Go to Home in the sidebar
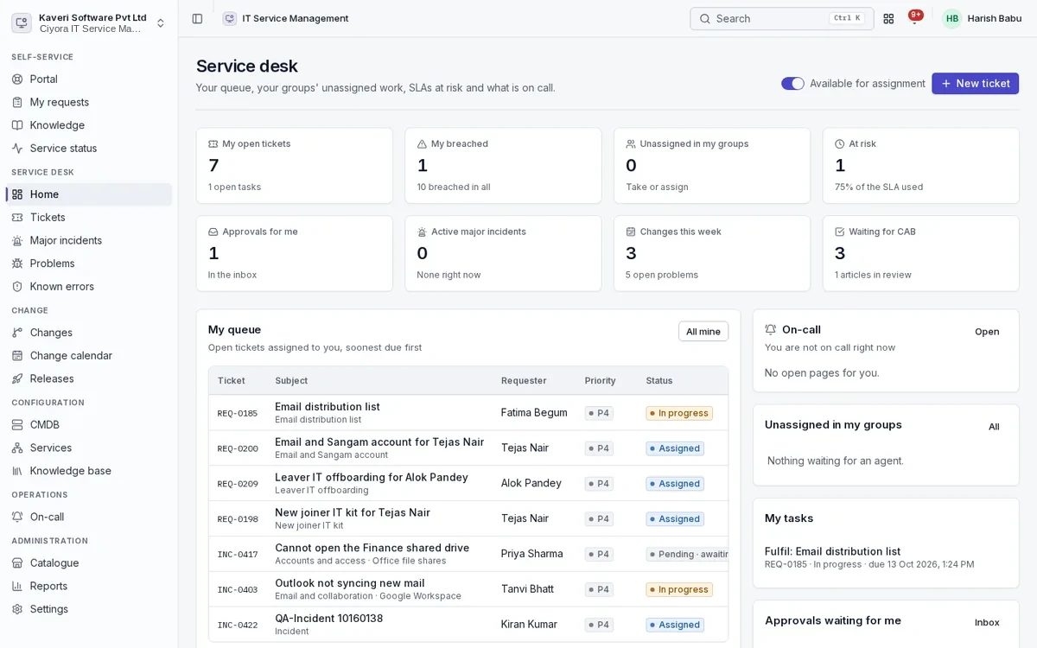The height and width of the screenshot is (648, 1037). (x=89, y=194)
